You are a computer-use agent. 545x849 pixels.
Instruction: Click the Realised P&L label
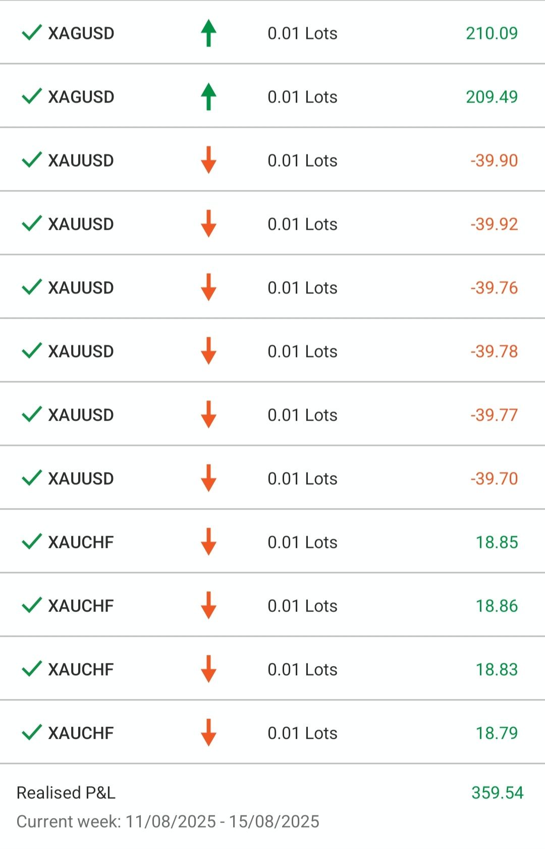click(66, 792)
